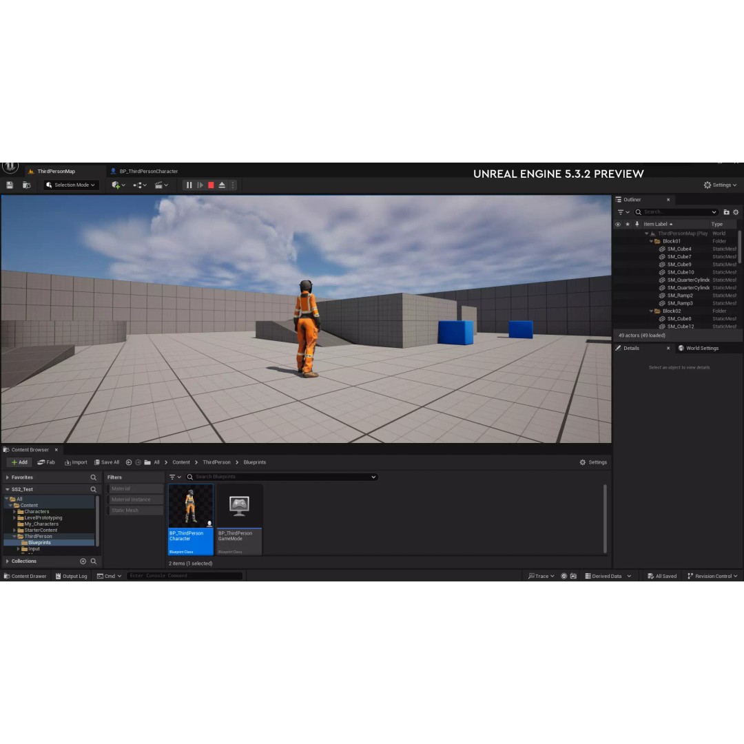Open the play options three-dot menu

(x=233, y=185)
